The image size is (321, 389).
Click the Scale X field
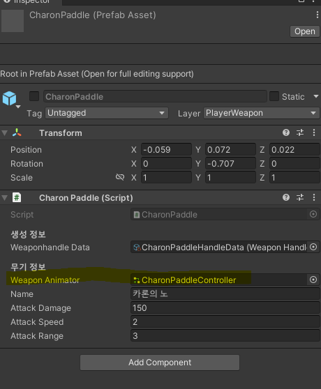[x=166, y=177]
